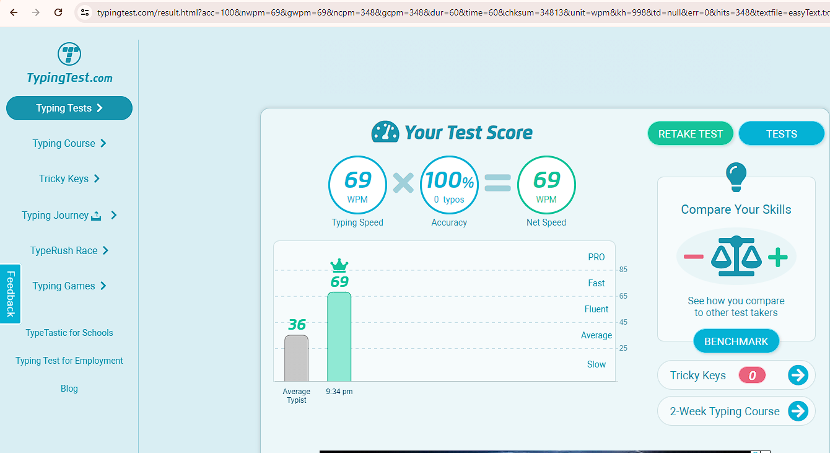Image resolution: width=830 pixels, height=453 pixels.
Task: Click the crown icon above the 69 bar
Action: [339, 266]
